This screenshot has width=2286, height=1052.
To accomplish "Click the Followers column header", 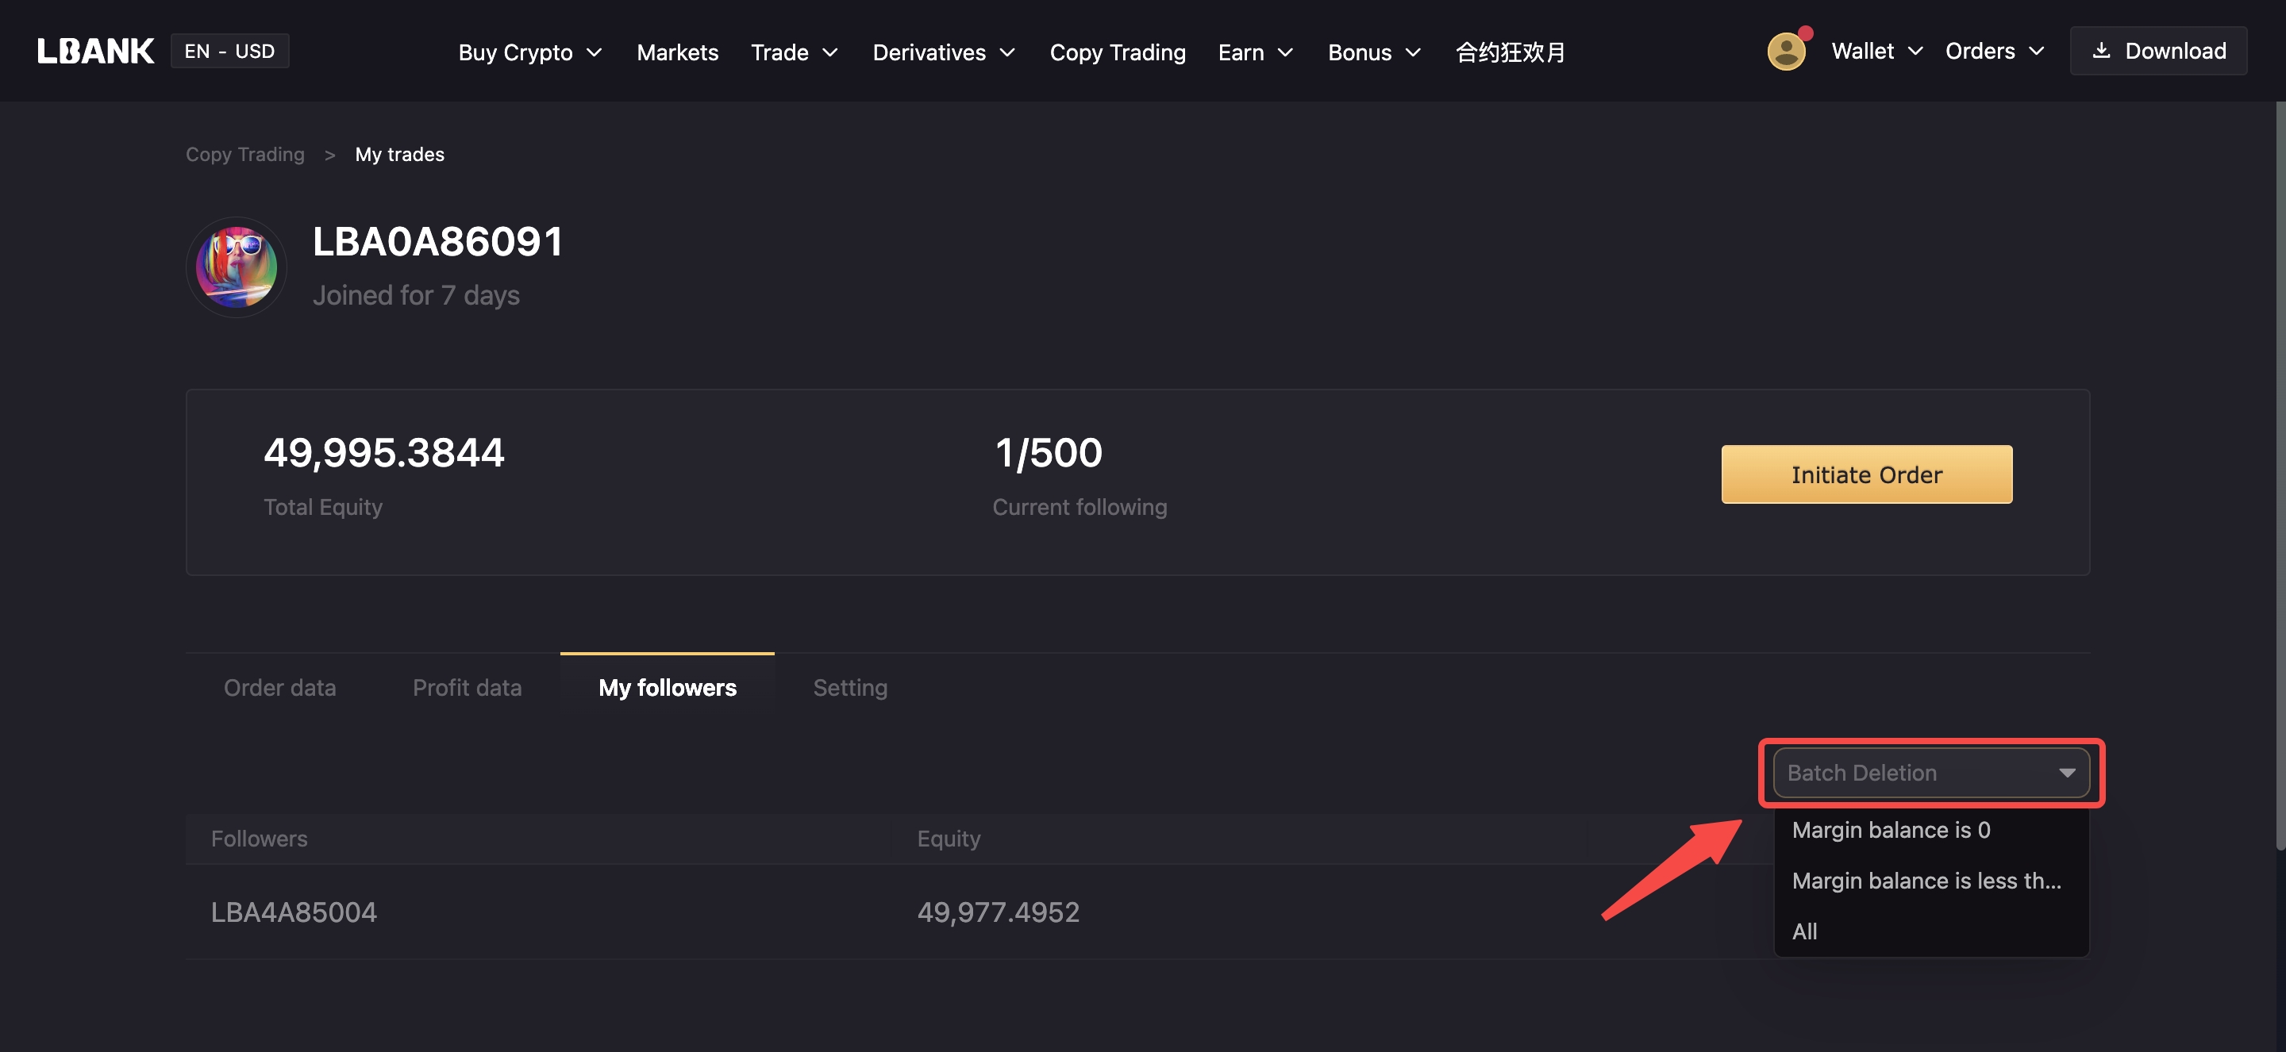I will [x=259, y=839].
